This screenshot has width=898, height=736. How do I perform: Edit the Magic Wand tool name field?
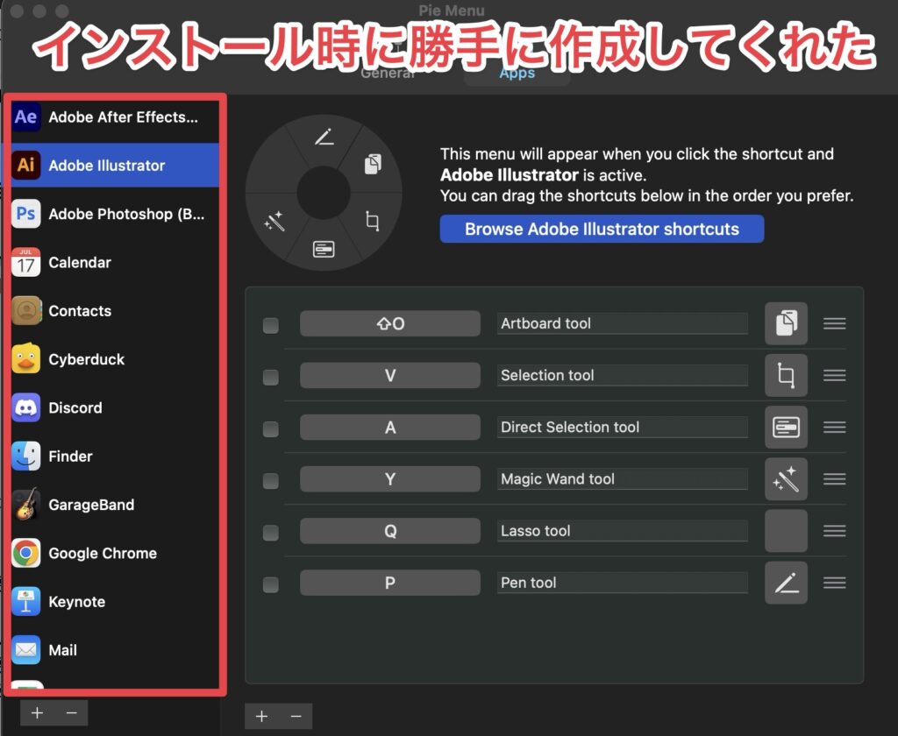point(623,479)
